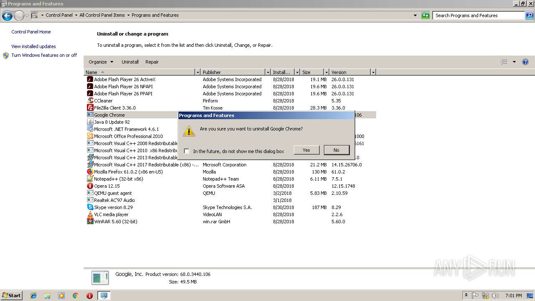Click the Google Chrome list icon
Image resolution: width=535 pixels, height=301 pixels.
[x=90, y=115]
